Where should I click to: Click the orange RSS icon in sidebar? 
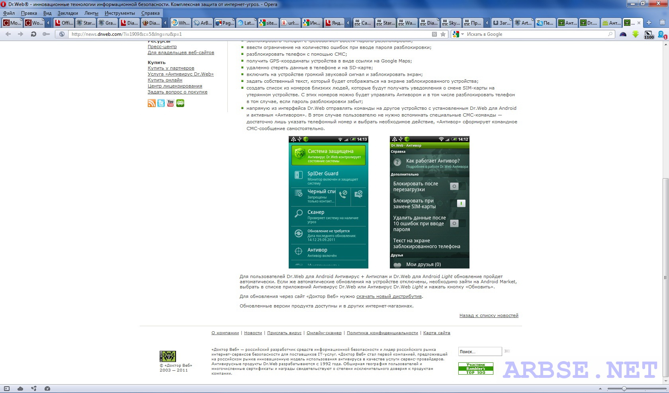[x=152, y=103]
